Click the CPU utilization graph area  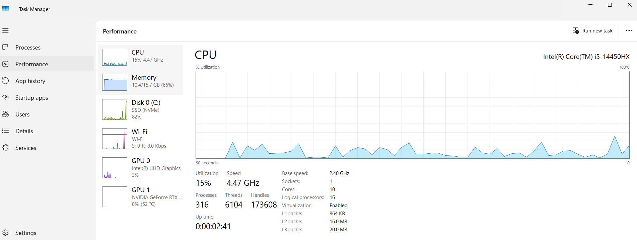click(x=412, y=114)
